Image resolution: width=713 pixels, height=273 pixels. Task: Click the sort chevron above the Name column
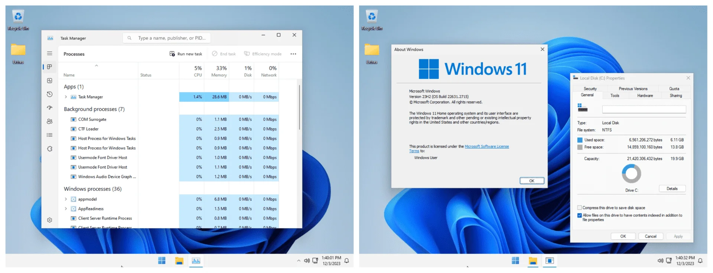[96, 66]
